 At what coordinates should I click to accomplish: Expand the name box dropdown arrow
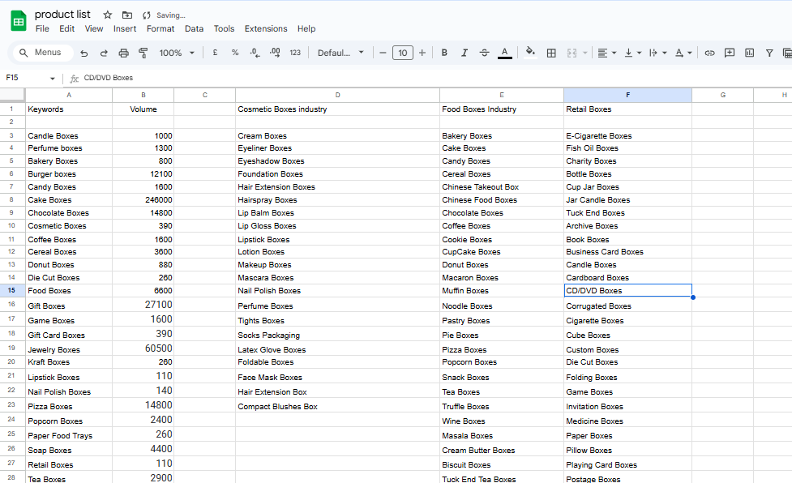point(53,79)
